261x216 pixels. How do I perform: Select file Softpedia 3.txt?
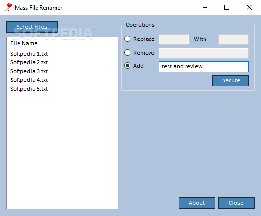pos(29,71)
